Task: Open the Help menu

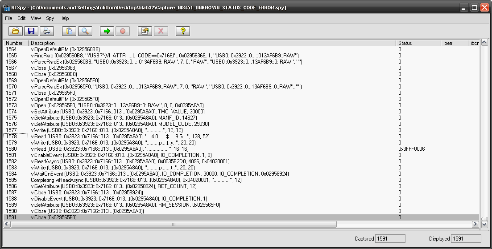Action: (64, 18)
